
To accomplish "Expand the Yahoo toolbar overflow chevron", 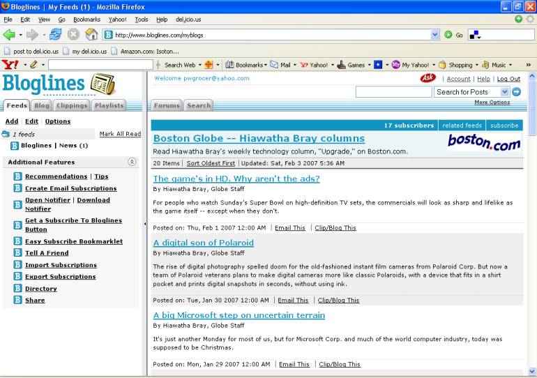I will click(x=529, y=64).
